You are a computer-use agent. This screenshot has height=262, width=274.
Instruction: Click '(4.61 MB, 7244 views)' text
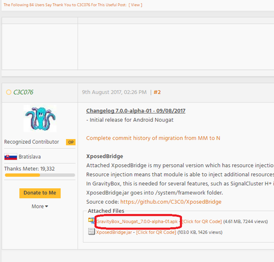click(245, 221)
